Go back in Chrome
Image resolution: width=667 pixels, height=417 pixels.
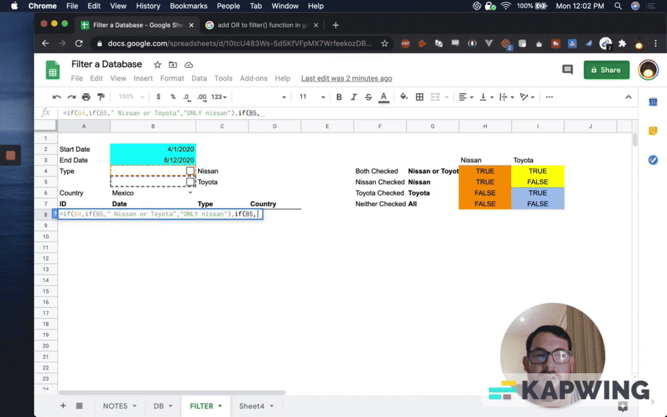pyautogui.click(x=45, y=44)
